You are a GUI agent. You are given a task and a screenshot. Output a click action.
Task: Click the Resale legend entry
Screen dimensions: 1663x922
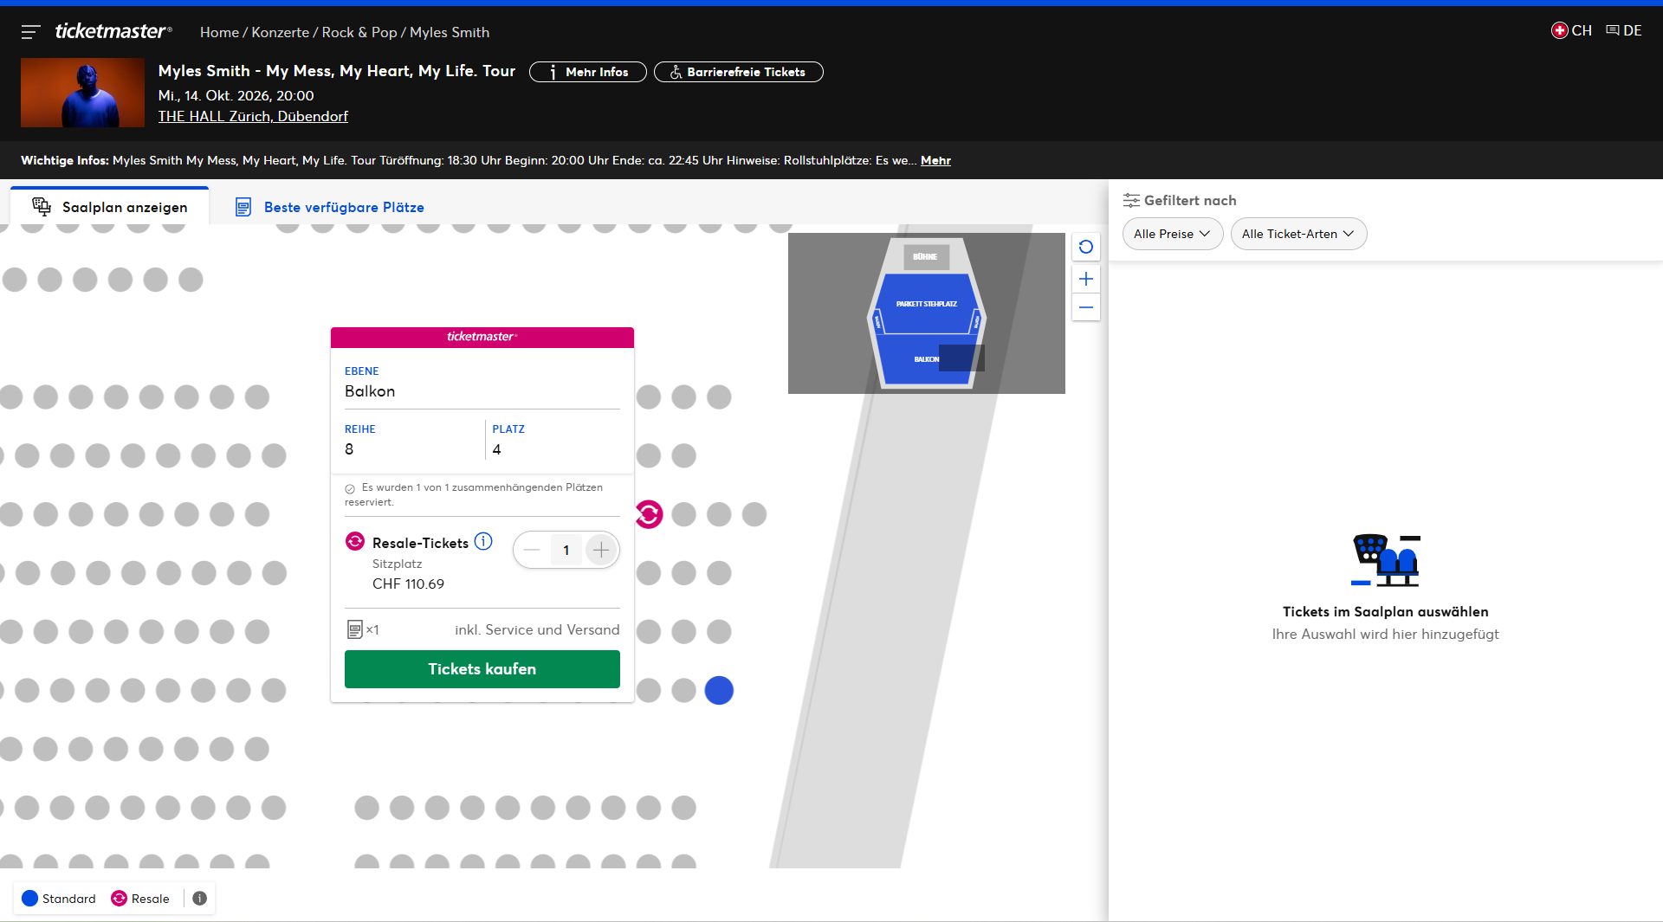[140, 899]
